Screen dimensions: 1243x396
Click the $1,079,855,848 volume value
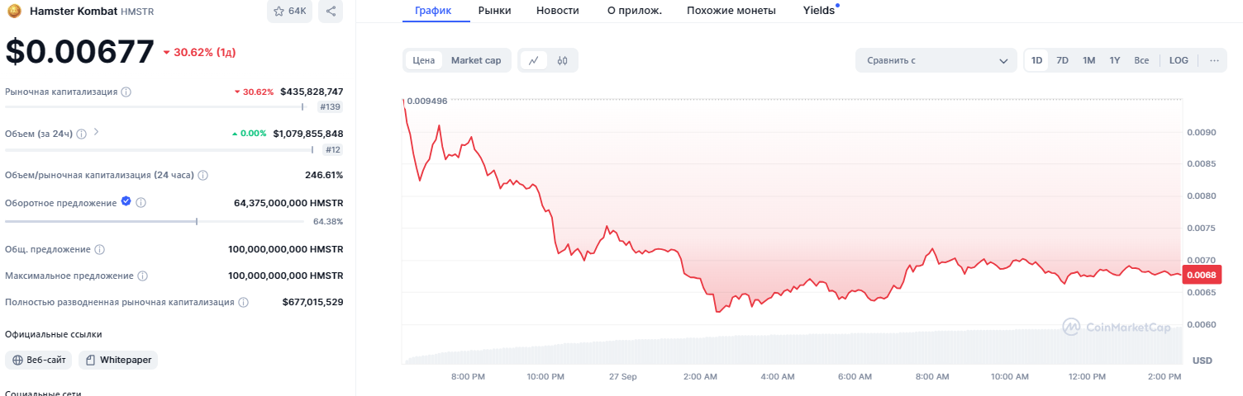click(308, 134)
